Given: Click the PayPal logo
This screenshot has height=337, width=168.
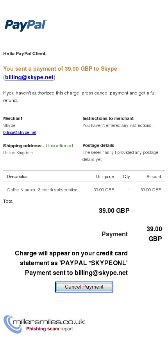Looking at the screenshot, I should [x=26, y=25].
